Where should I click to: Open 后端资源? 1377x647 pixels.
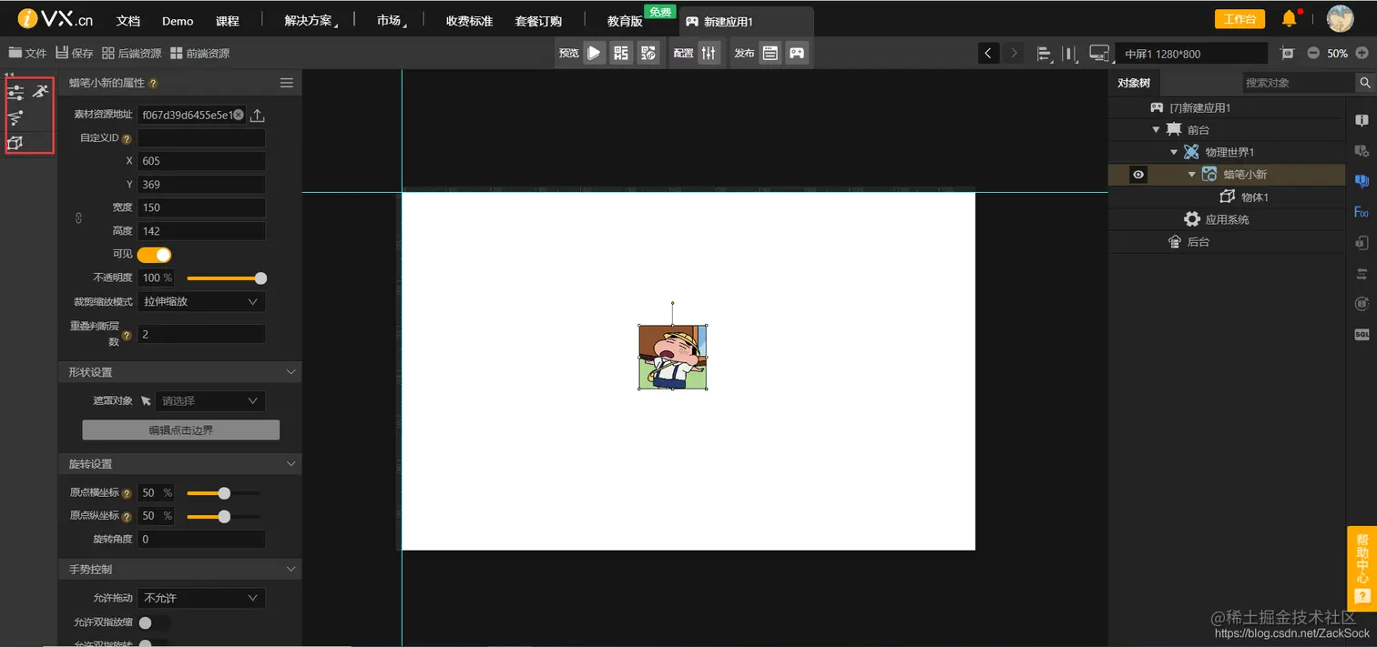[132, 54]
